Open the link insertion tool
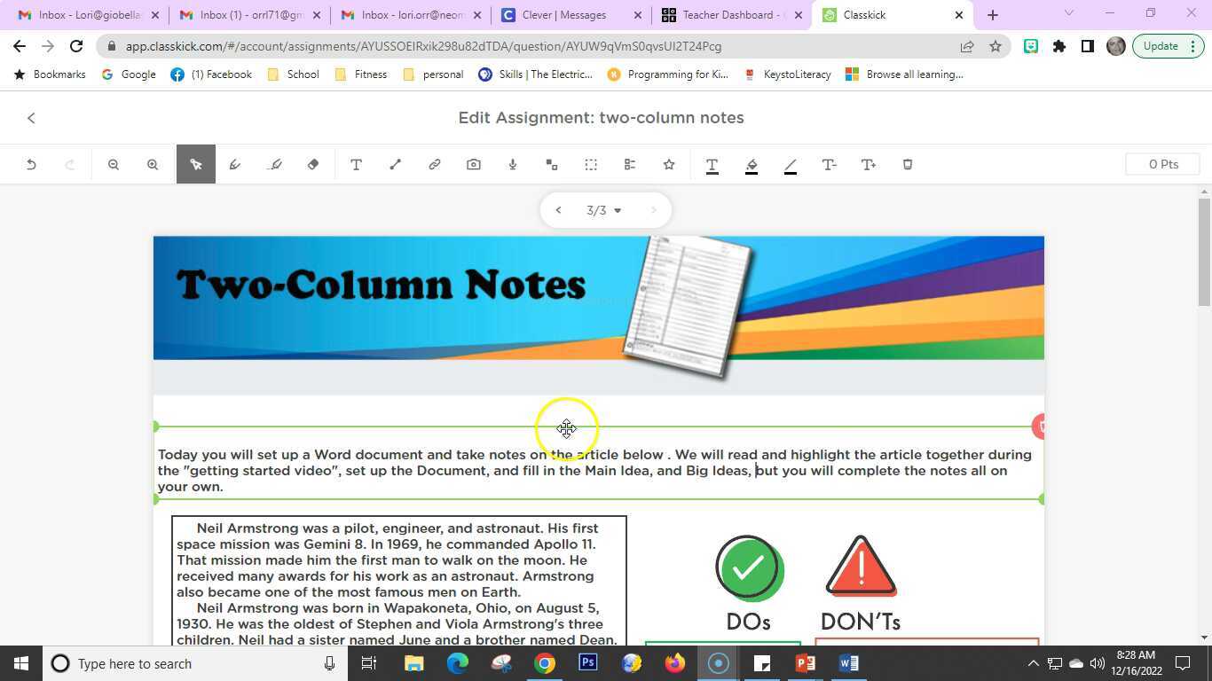The width and height of the screenshot is (1212, 681). [434, 164]
